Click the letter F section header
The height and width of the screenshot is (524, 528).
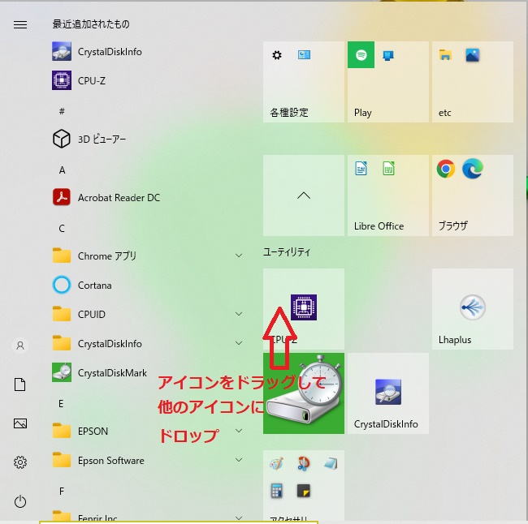61,492
